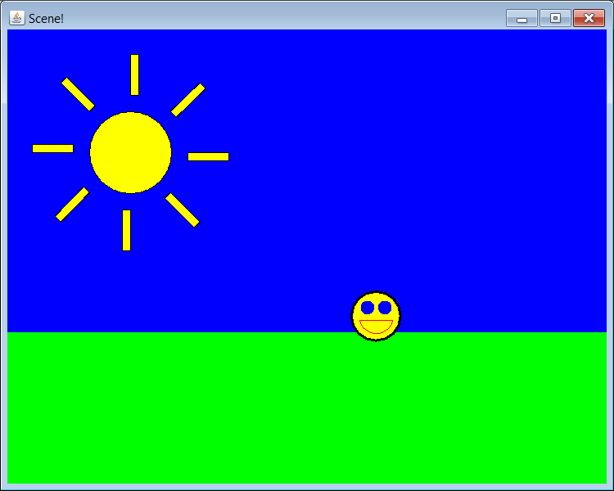The width and height of the screenshot is (614, 491).
Task: Close the Scene! window
Action: point(589,18)
